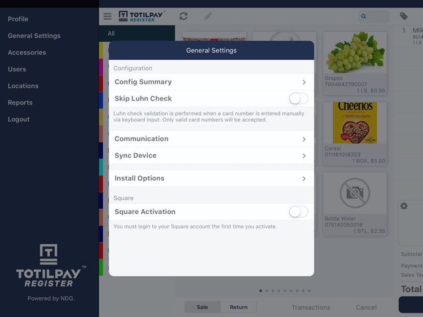The width and height of the screenshot is (423, 317).
Task: Click the price tag icon
Action: point(404,16)
